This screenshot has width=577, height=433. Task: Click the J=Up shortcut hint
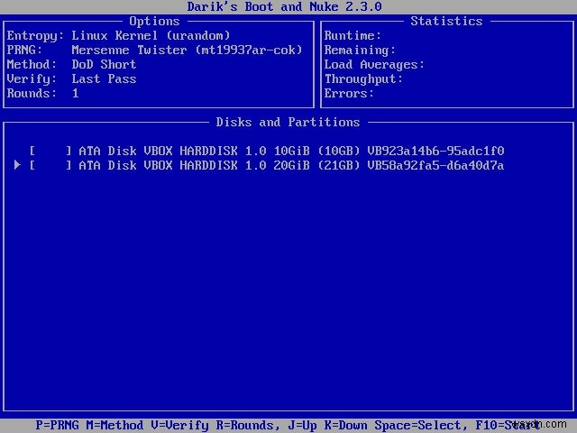pyautogui.click(x=302, y=425)
